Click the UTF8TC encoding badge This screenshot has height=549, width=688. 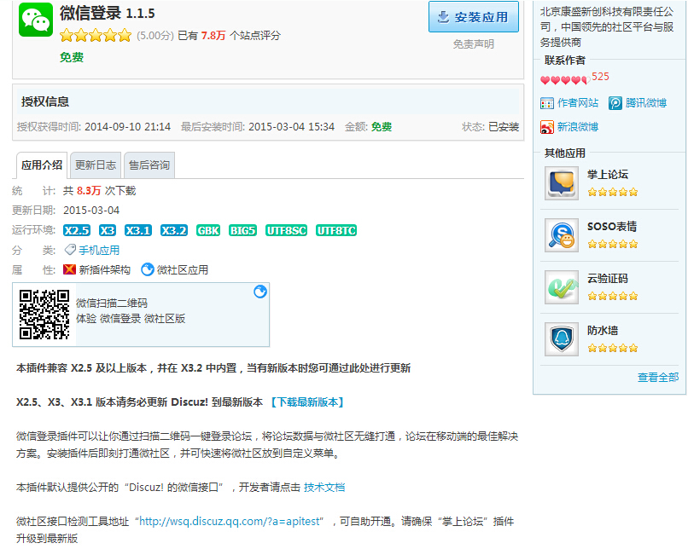(x=336, y=230)
